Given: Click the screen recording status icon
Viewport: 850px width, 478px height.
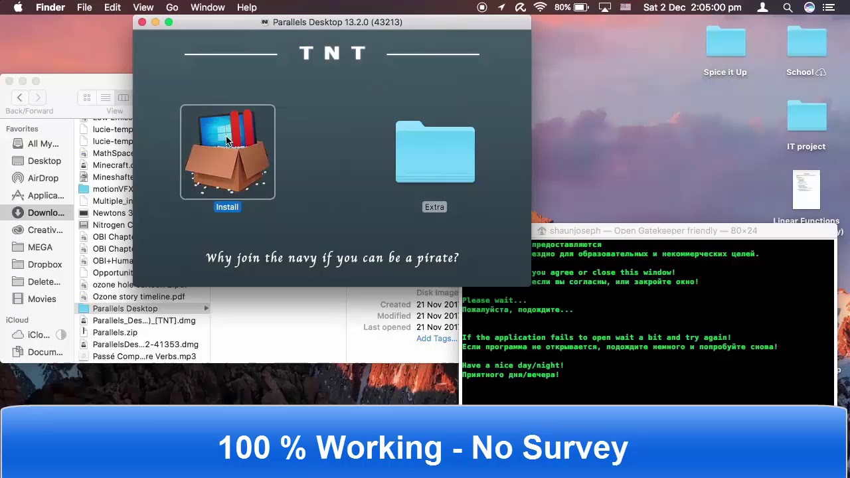Looking at the screenshot, I should coord(482,7).
